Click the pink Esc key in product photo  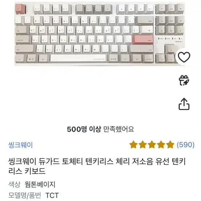[x=20, y=9]
